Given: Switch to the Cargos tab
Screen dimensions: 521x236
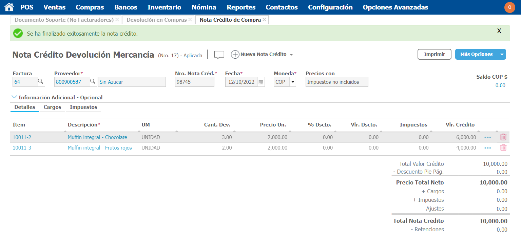Looking at the screenshot, I should (x=52, y=107).
